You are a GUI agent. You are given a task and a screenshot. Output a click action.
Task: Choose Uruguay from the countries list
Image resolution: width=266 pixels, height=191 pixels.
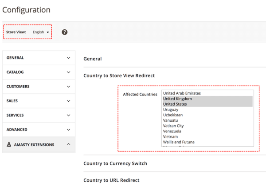tap(171, 109)
